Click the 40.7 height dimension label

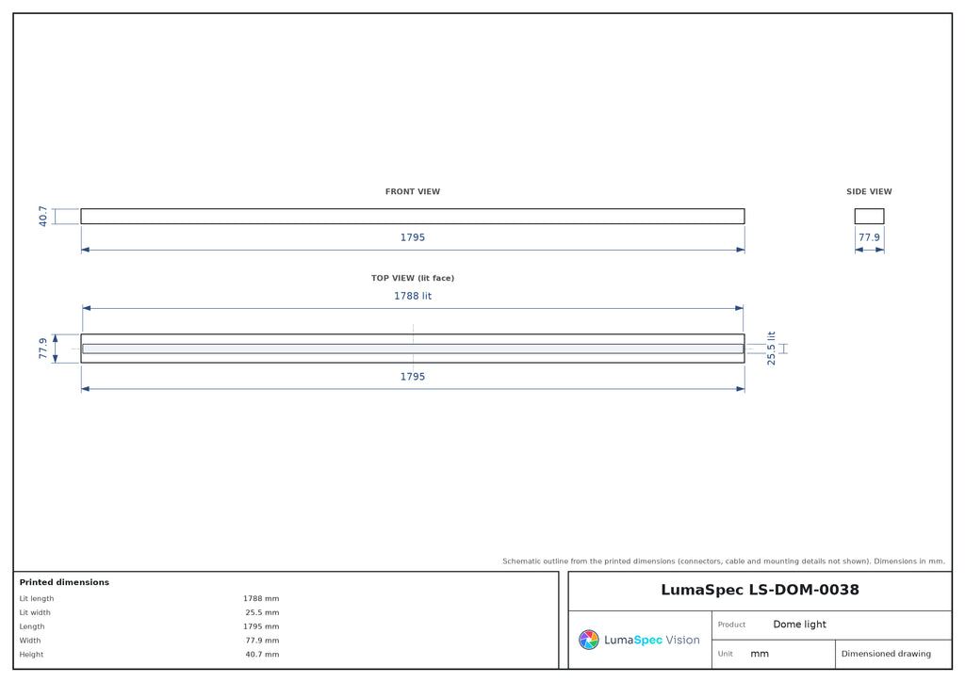(42, 216)
